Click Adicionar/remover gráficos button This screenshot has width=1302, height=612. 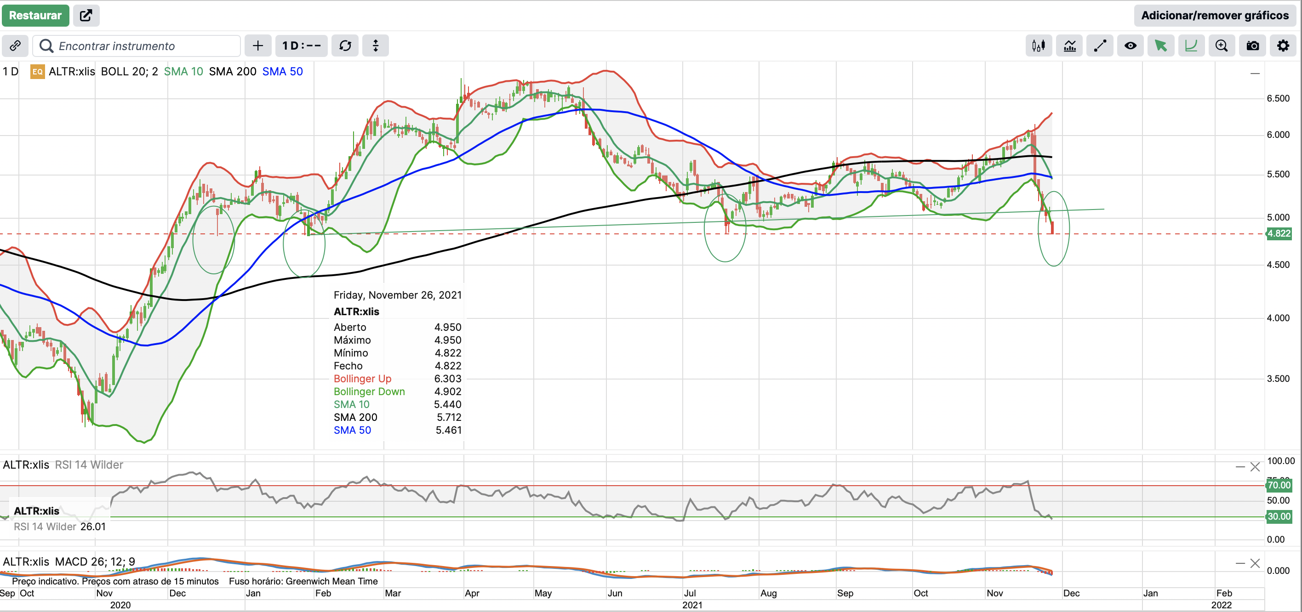[1215, 15]
